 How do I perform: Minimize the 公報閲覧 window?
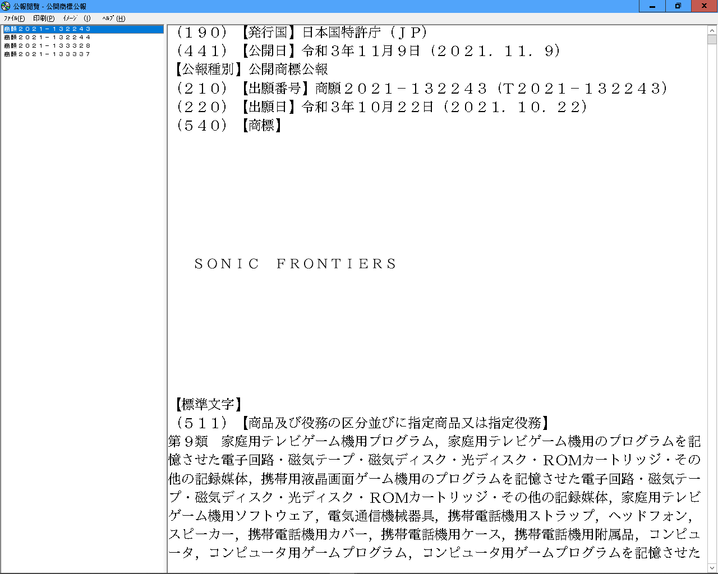(652, 6)
